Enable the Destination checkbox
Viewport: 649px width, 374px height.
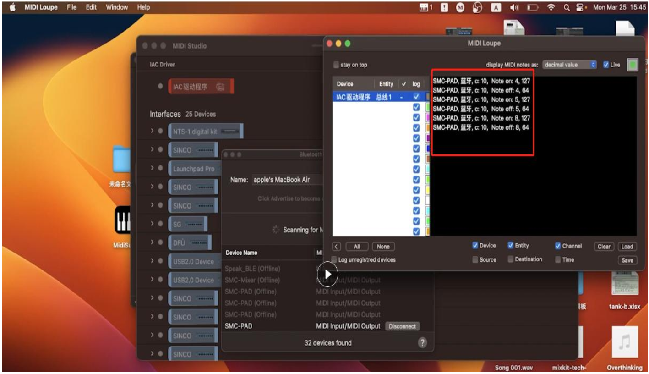(x=511, y=259)
